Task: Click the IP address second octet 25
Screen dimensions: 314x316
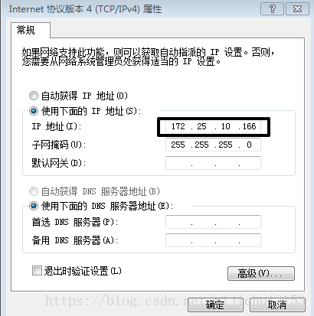Action: [201, 126]
